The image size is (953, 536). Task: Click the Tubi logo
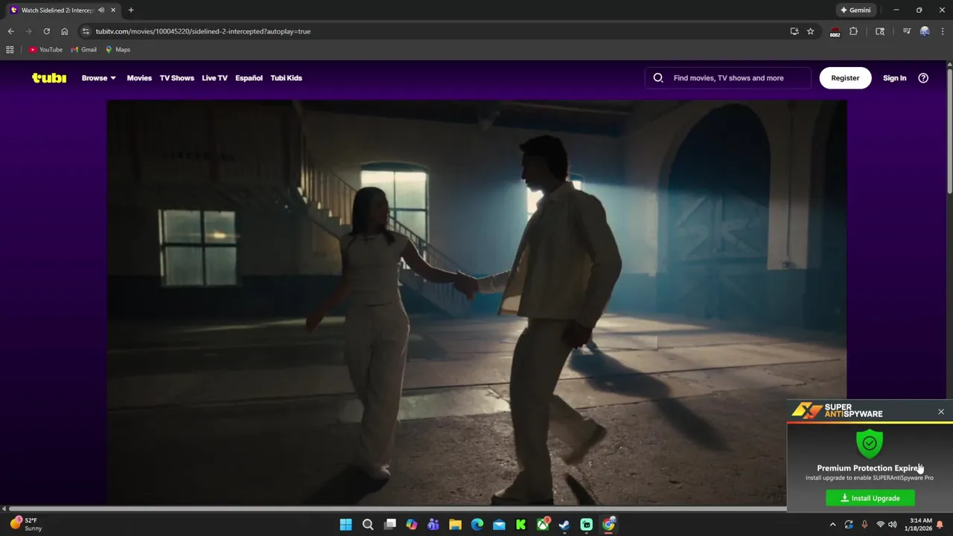[x=49, y=77]
